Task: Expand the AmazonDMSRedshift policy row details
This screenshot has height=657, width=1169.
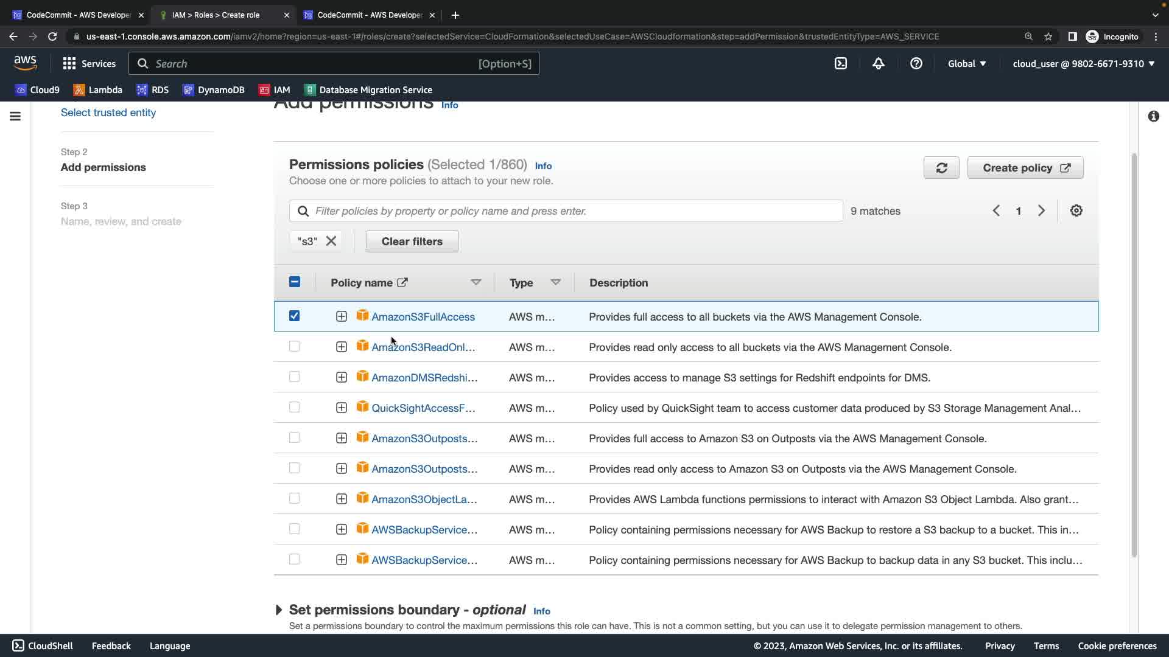Action: [x=342, y=377]
